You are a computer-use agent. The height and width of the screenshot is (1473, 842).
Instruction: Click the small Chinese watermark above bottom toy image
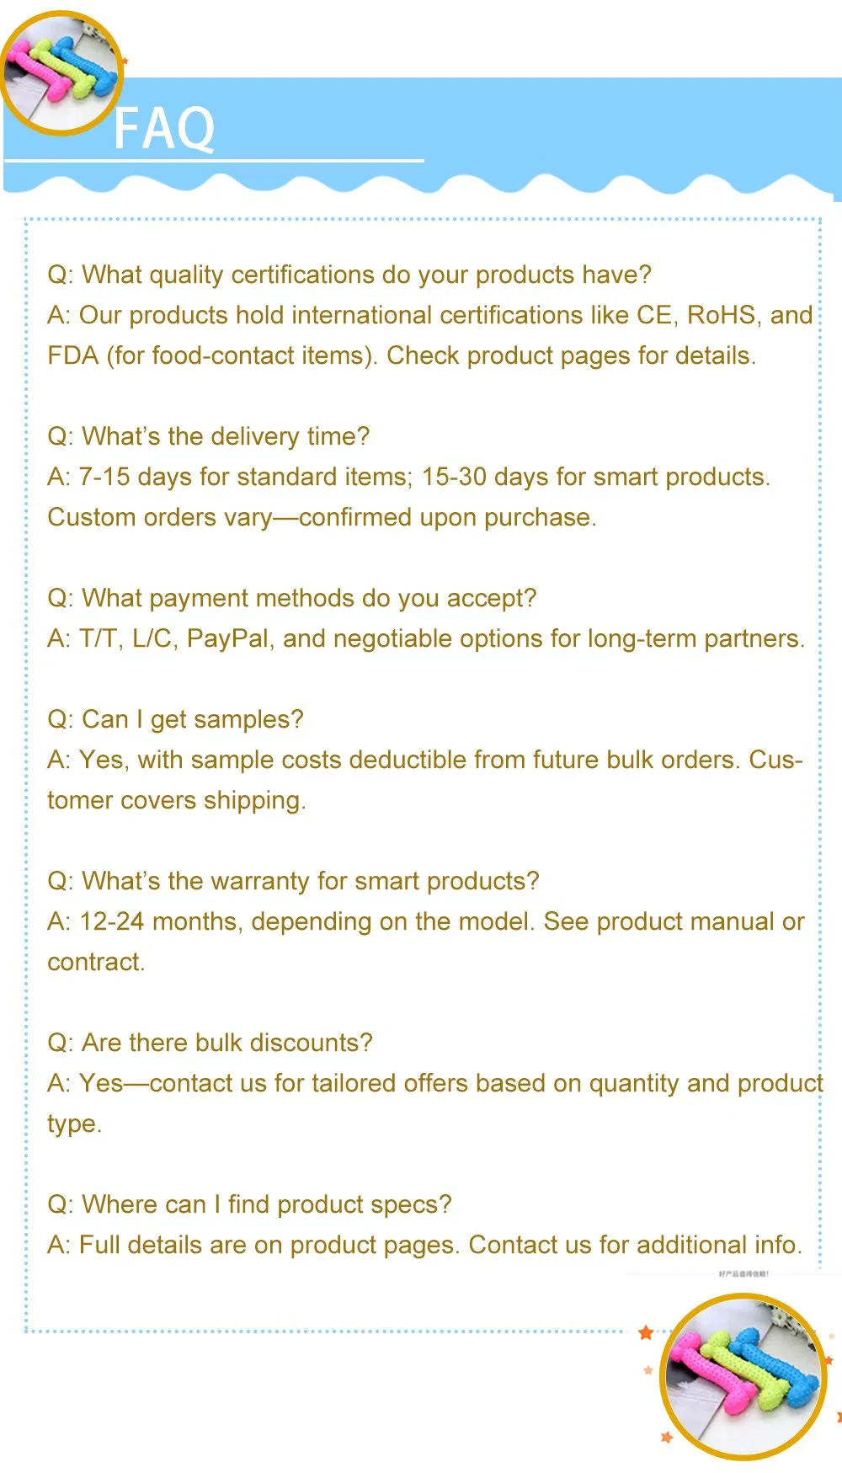coord(743,1273)
